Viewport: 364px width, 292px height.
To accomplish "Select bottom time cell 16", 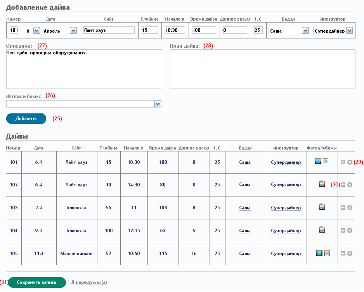I will pyautogui.click(x=194, y=254).
